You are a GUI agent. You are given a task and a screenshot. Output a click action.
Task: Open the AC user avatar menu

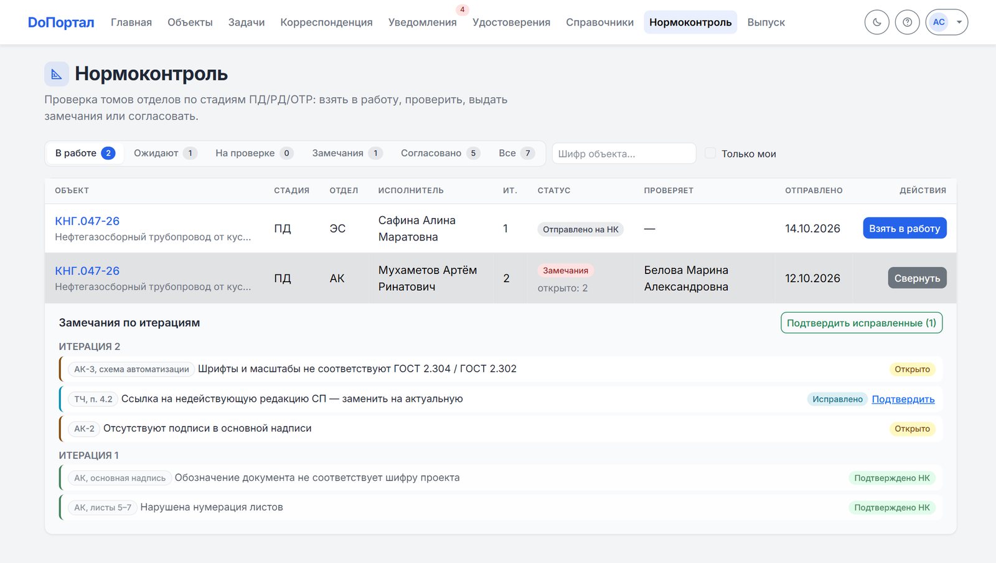click(946, 22)
